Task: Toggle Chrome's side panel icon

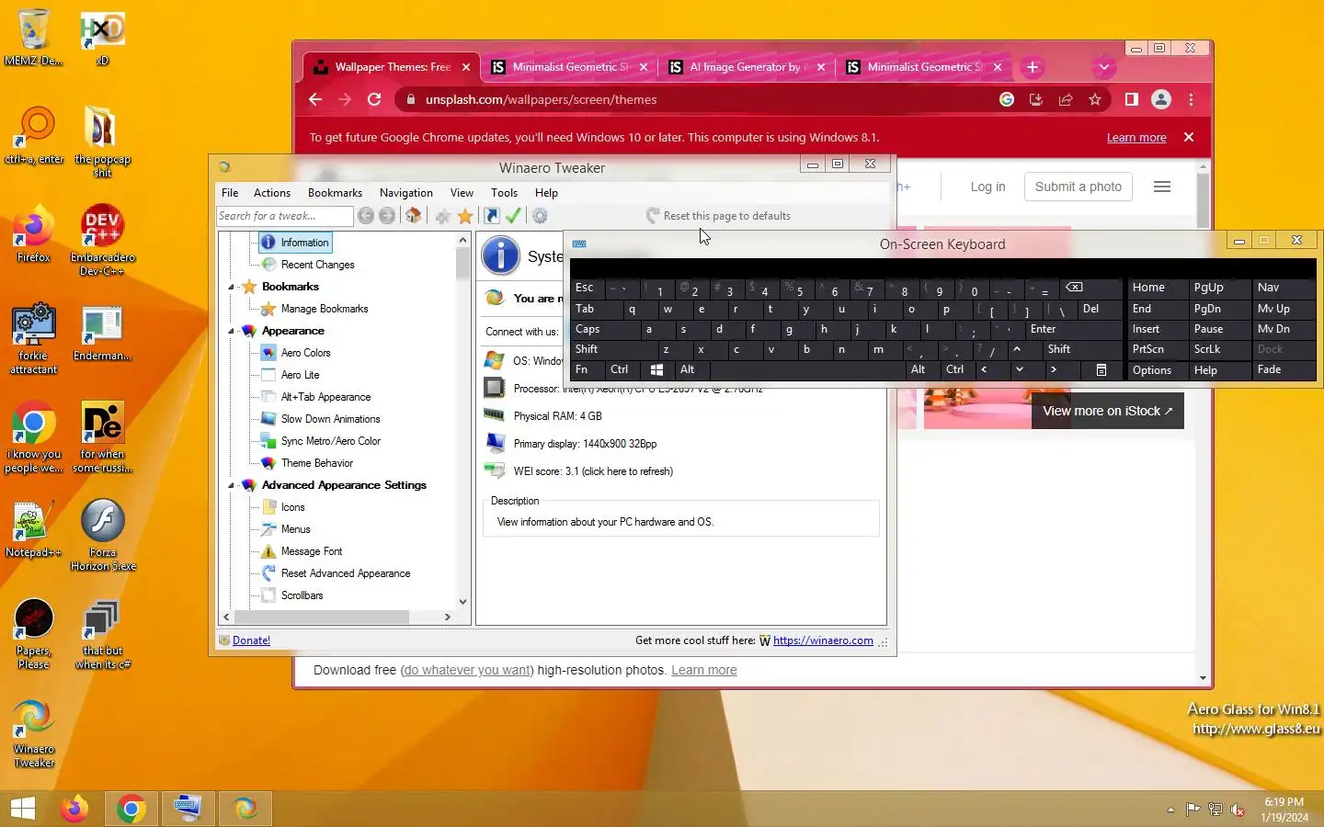Action: pos(1132,99)
